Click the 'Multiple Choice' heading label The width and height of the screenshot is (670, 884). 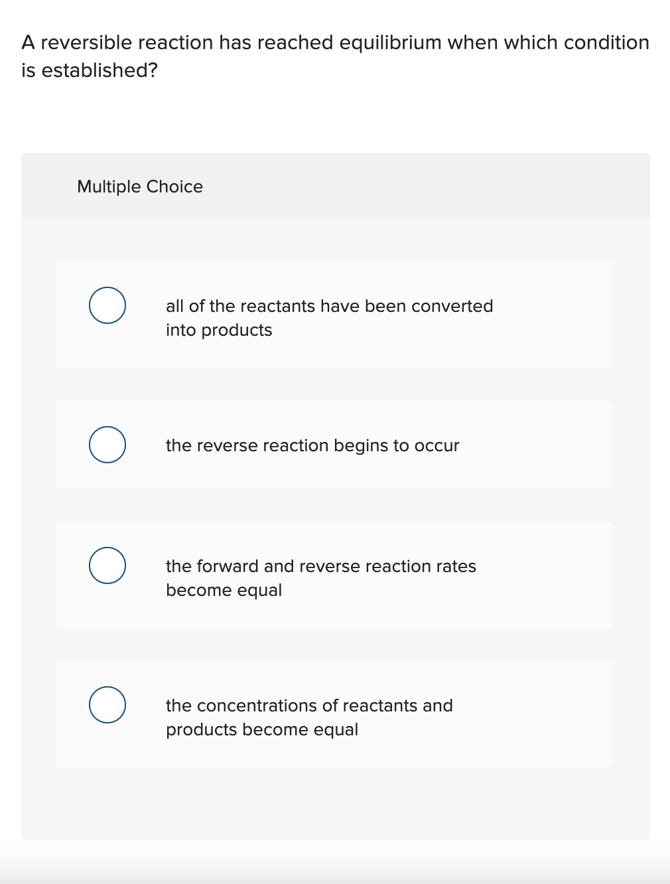tap(140, 186)
